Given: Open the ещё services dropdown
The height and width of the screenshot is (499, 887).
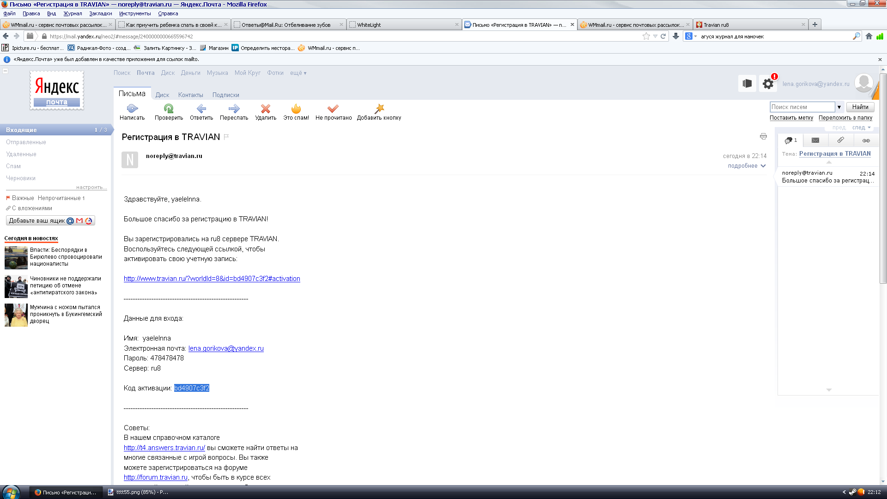Looking at the screenshot, I should pyautogui.click(x=298, y=73).
